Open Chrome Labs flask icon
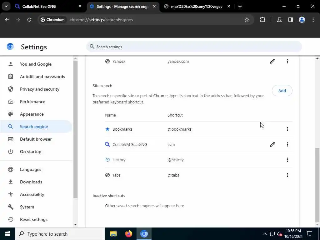320x240 pixels. pos(279,20)
